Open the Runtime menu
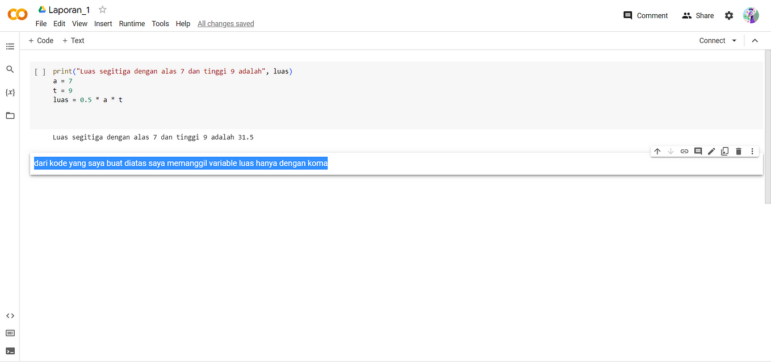 [132, 24]
